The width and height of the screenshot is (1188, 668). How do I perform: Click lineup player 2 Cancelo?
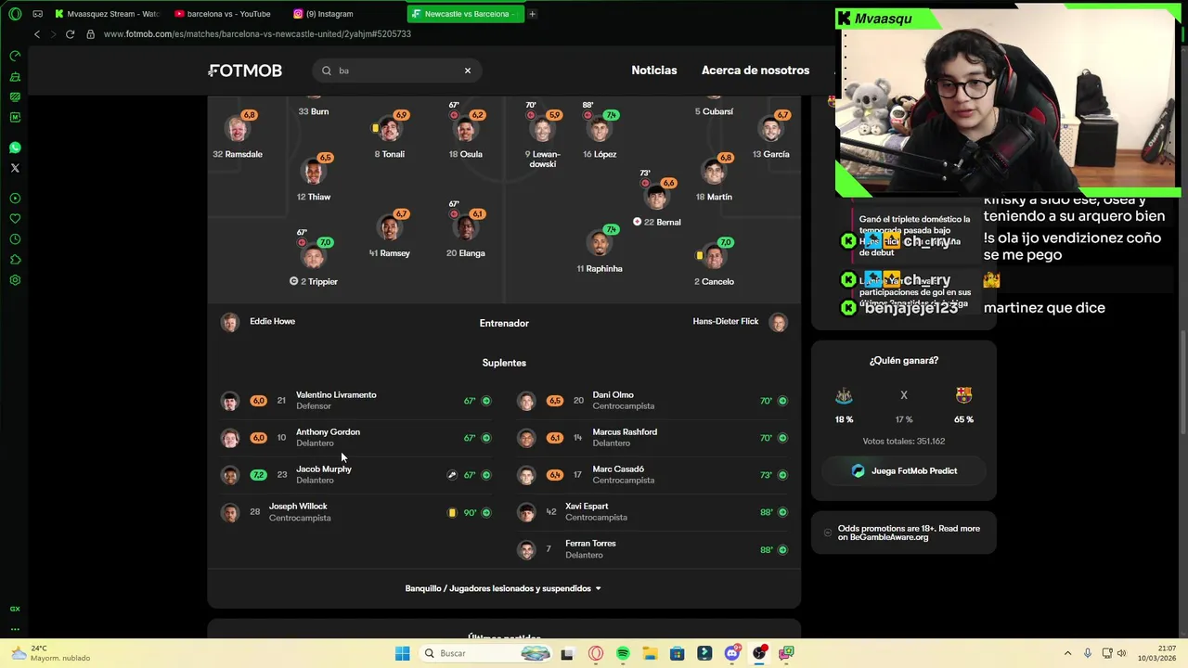tap(714, 263)
